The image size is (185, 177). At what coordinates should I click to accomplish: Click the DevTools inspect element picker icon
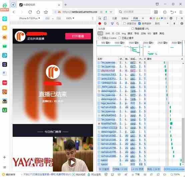100,18
